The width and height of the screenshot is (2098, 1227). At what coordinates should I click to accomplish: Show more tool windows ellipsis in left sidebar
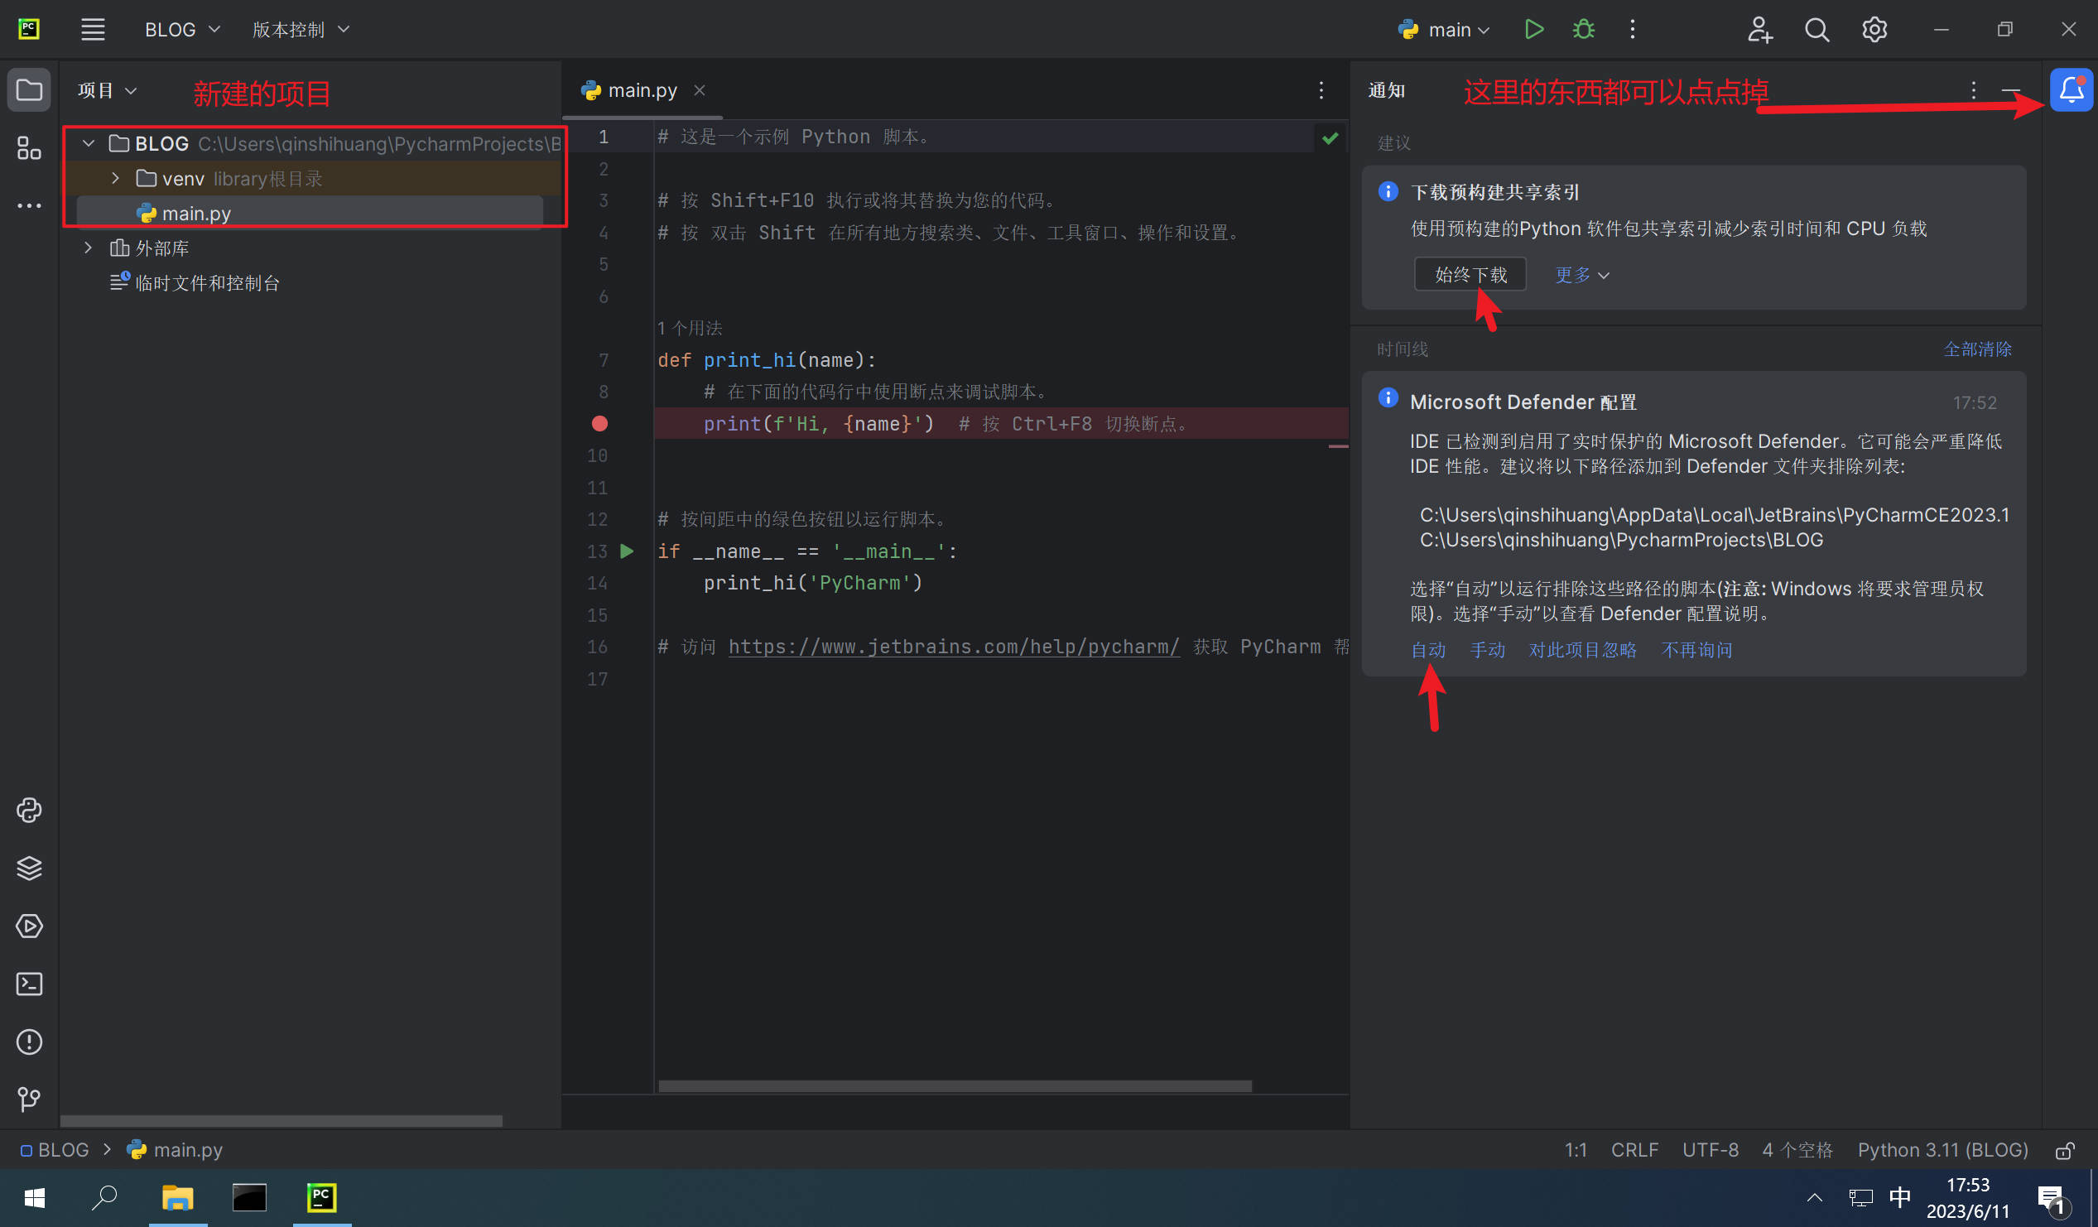click(x=29, y=205)
